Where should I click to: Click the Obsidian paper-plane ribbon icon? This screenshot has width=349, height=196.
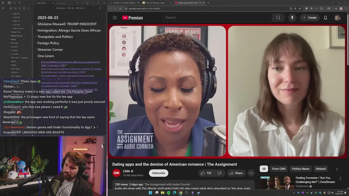(x=3, y=8)
